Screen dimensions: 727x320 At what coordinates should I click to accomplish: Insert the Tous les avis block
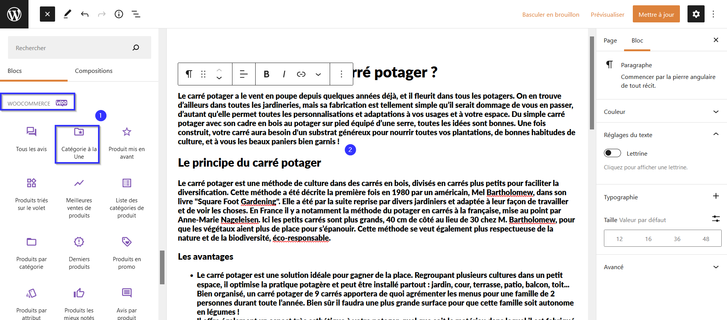point(32,140)
